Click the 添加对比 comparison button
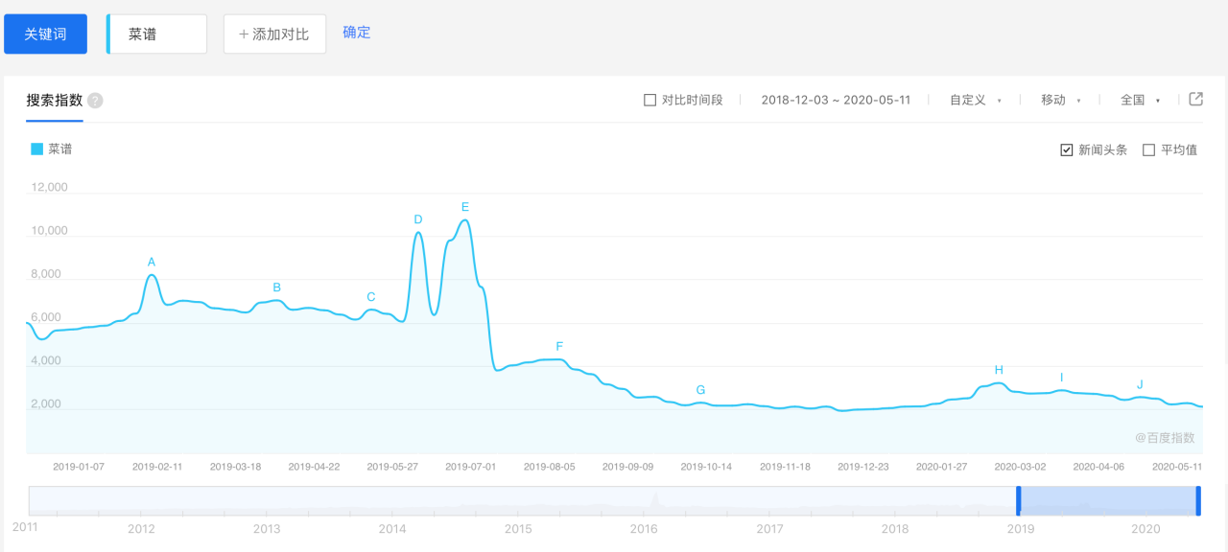 click(274, 33)
